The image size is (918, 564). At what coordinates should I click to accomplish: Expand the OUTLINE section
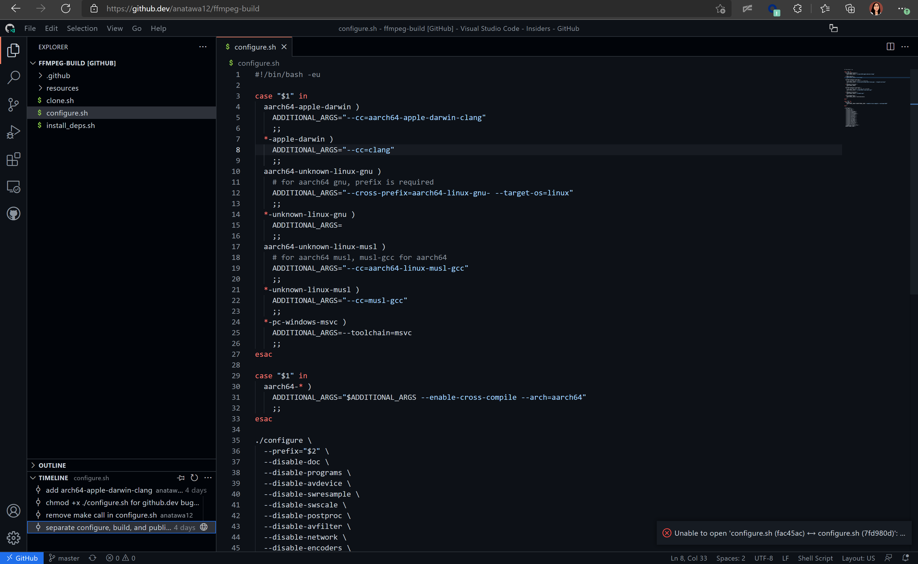point(121,465)
